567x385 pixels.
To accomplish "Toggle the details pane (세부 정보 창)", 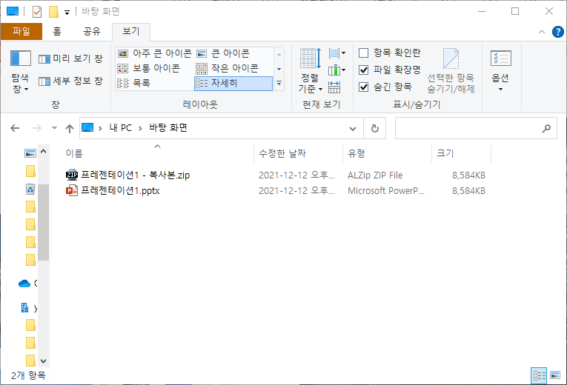I will tap(70, 81).
